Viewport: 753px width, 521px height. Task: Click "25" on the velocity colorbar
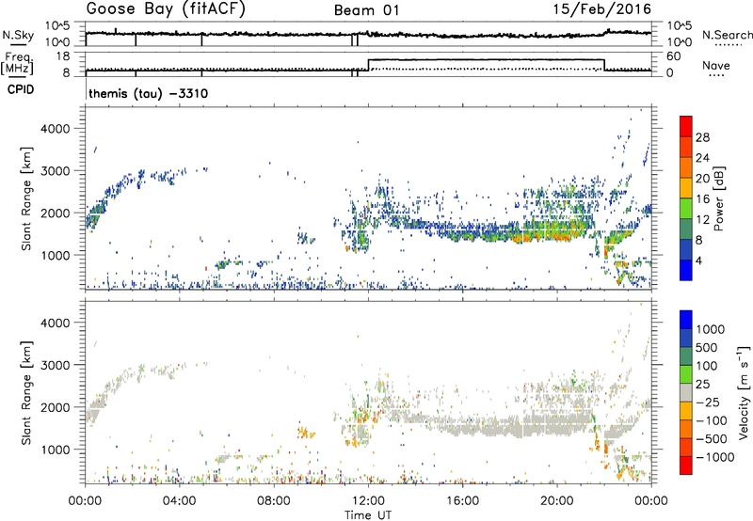click(702, 384)
